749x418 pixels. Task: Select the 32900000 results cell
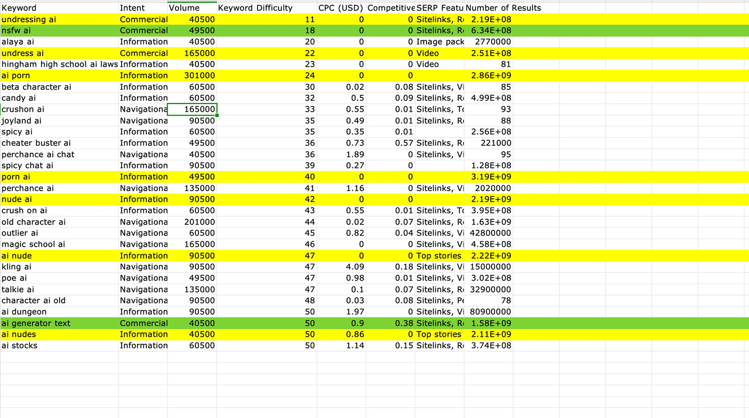pos(489,289)
